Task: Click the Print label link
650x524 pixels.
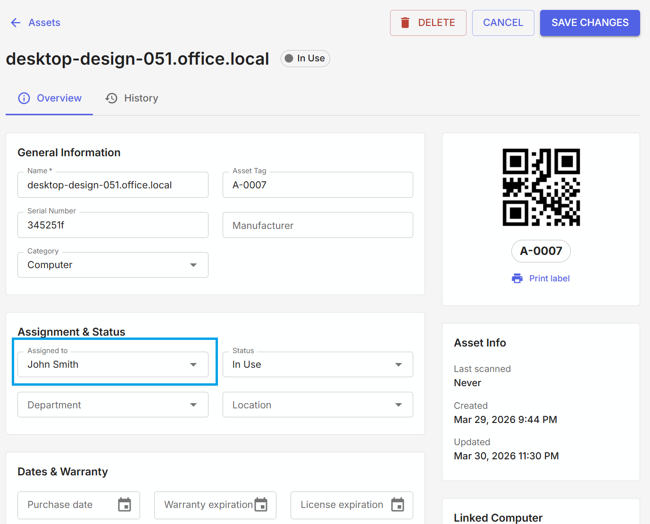Action: 549,279
